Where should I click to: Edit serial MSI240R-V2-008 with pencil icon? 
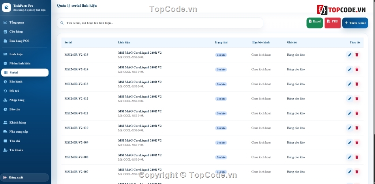pyautogui.click(x=350, y=157)
